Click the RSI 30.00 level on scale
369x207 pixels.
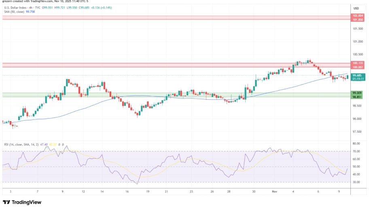pyautogui.click(x=356, y=182)
